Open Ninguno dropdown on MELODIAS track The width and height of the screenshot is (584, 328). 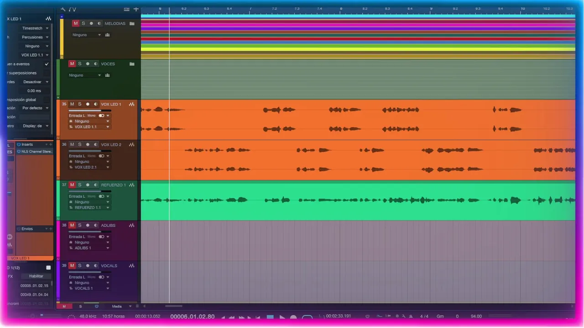[x=86, y=35]
